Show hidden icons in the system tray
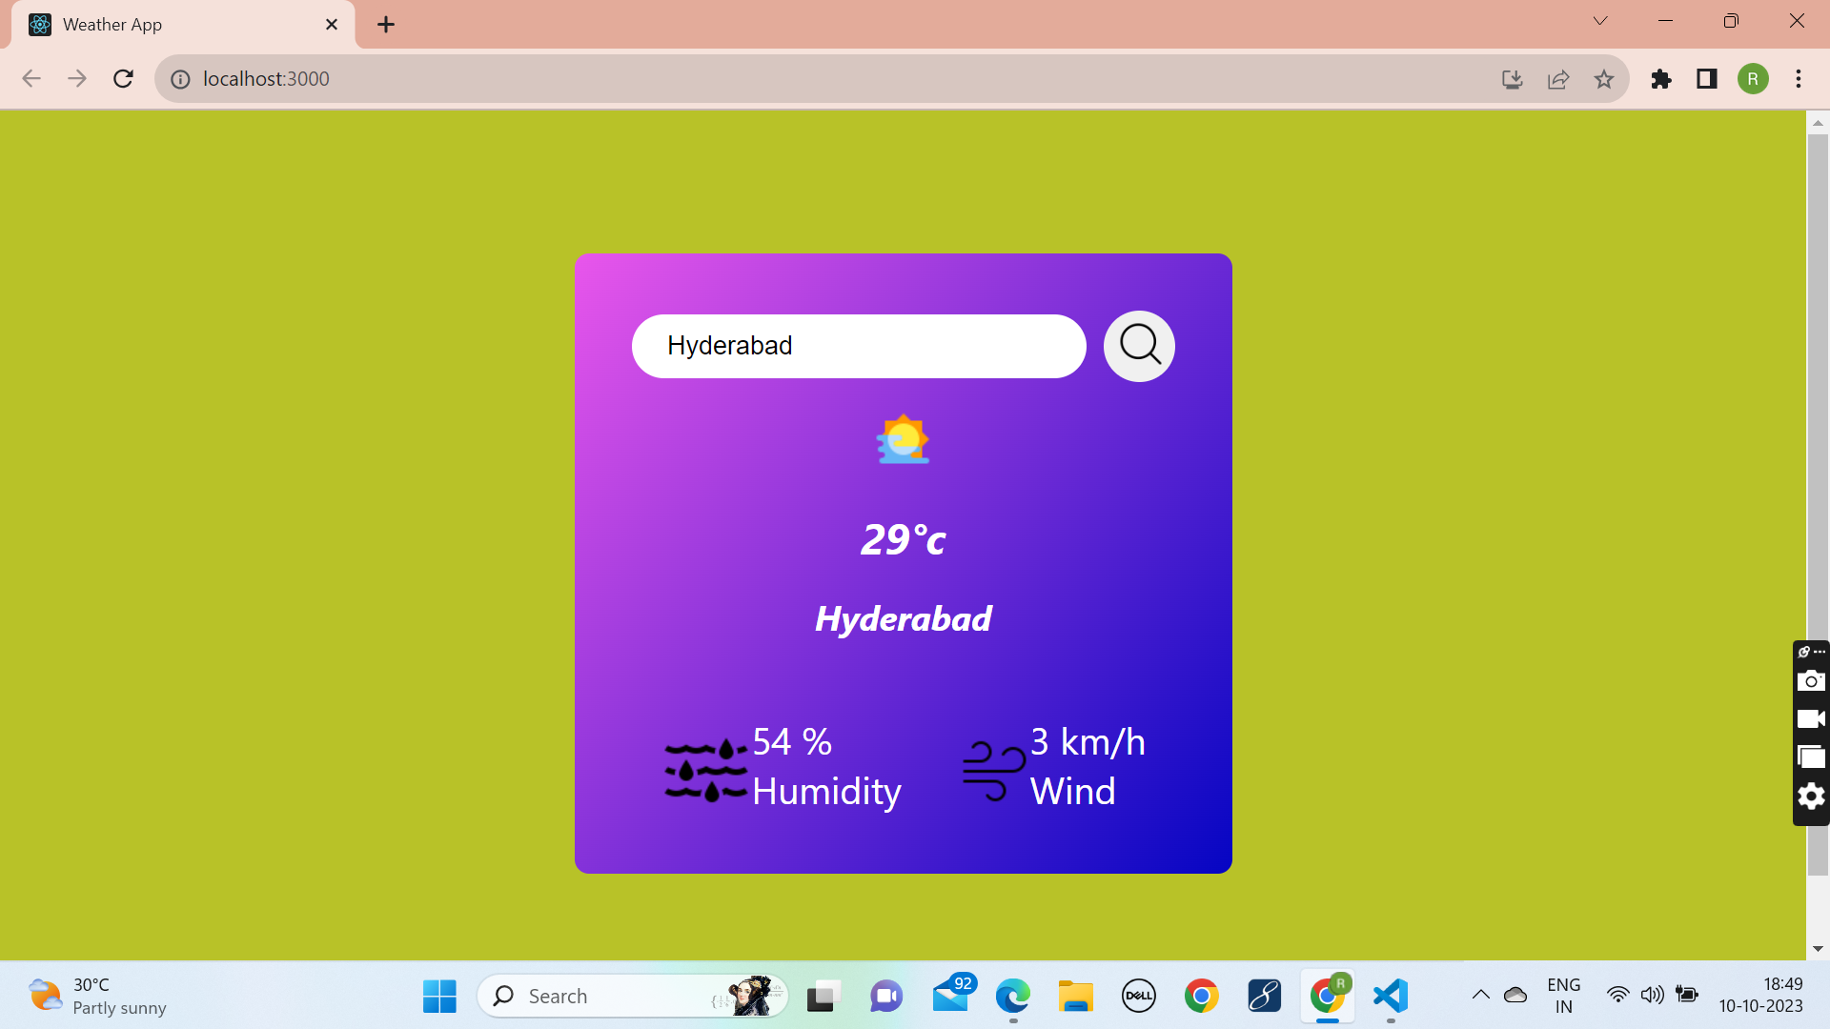1830x1029 pixels. [x=1480, y=995]
